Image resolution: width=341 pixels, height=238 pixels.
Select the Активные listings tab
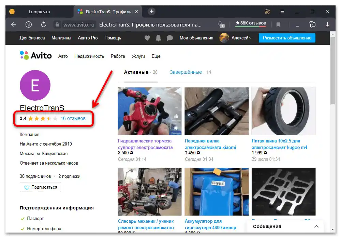click(x=141, y=72)
